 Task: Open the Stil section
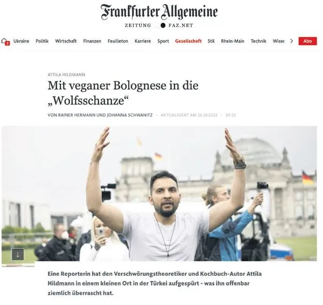pos(211,41)
